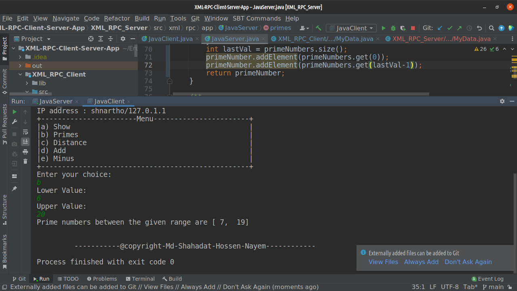This screenshot has width=517, height=291.
Task: Clear the Run console using the trash icon
Action: click(25, 160)
